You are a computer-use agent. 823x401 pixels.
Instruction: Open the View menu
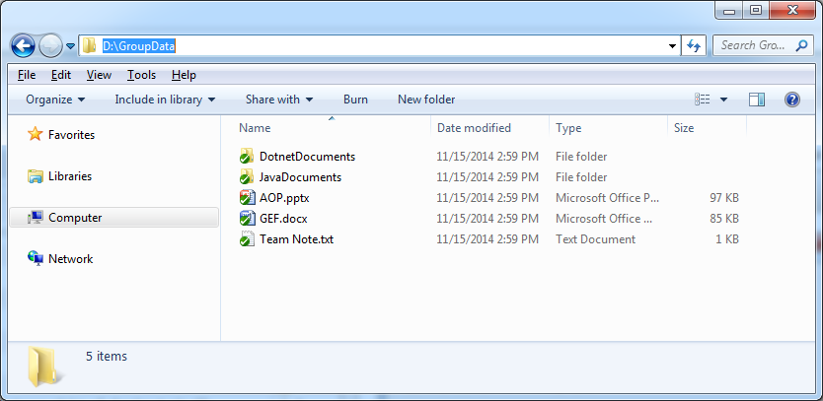pos(99,75)
